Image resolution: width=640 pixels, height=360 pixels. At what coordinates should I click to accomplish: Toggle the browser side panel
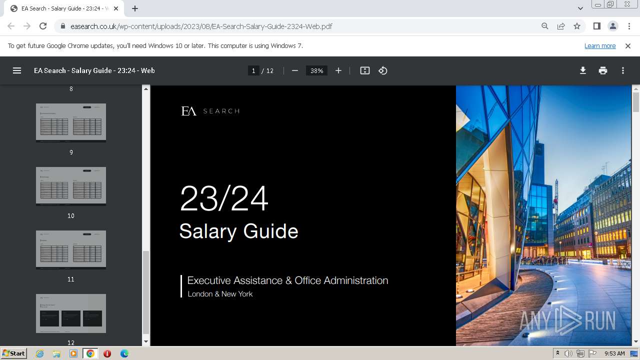pos(596,26)
